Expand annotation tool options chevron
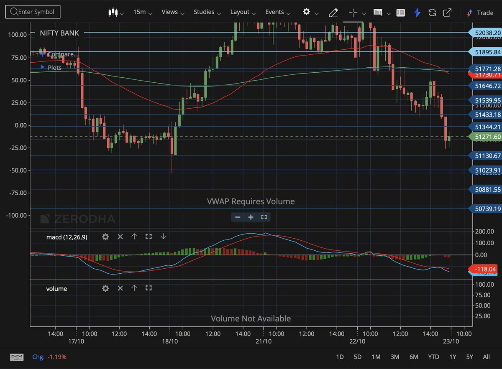This screenshot has height=369, width=502. pyautogui.click(x=389, y=13)
